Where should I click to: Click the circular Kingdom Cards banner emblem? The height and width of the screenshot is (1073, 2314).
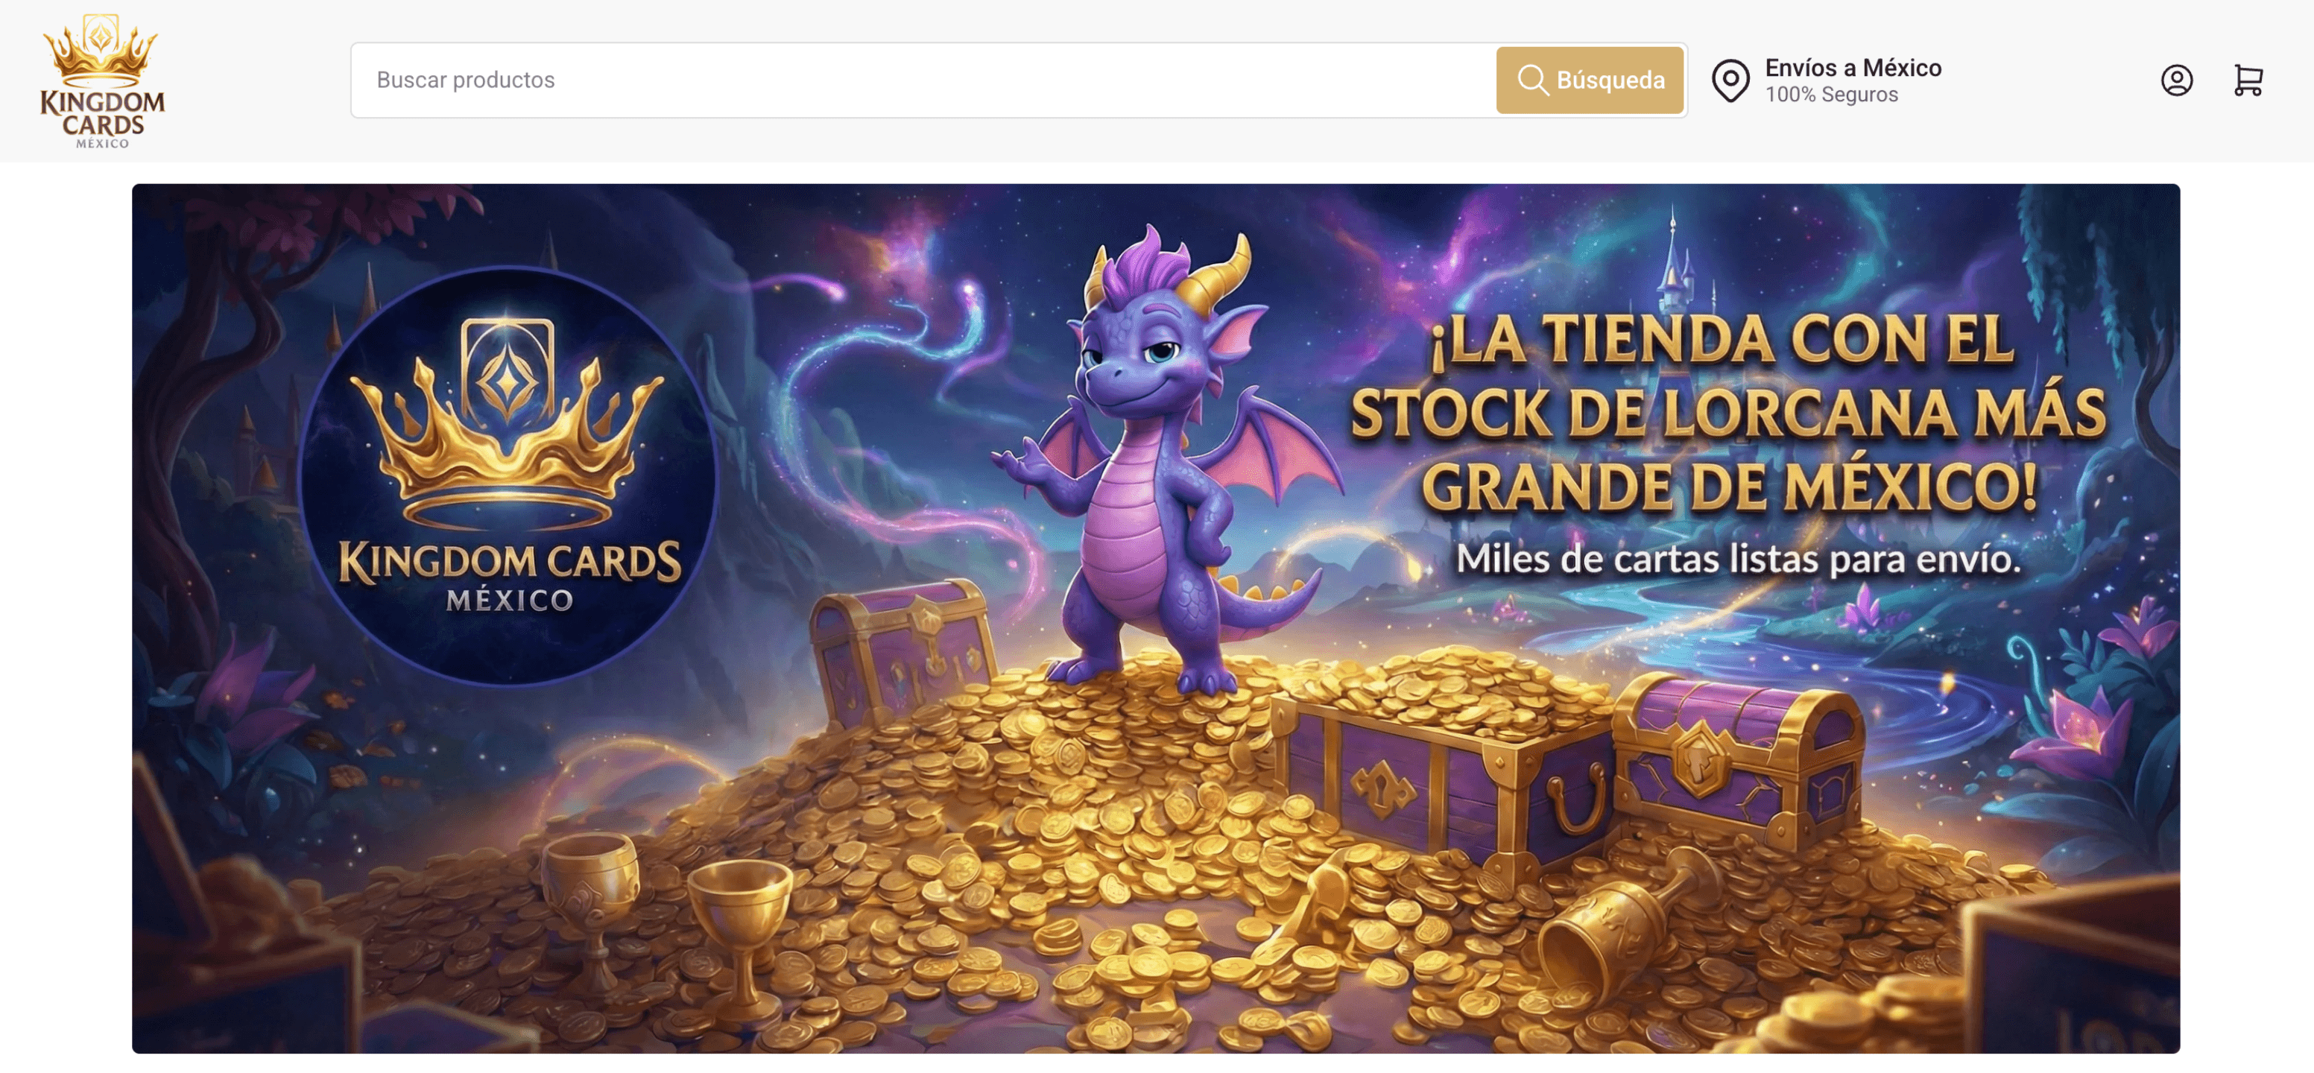pyautogui.click(x=508, y=476)
